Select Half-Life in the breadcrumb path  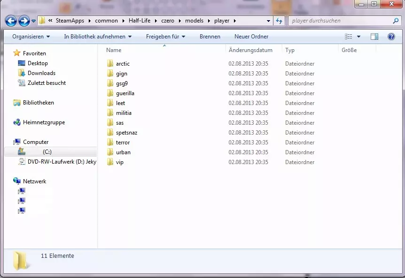(x=140, y=21)
